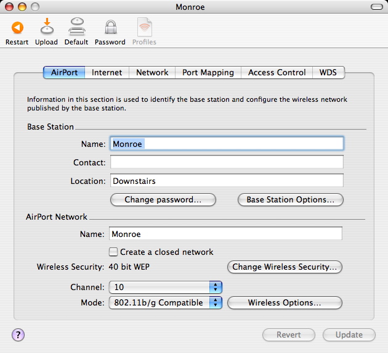Screen dimensions: 388x353
Task: Open Base Station Options…
Action: tap(291, 200)
